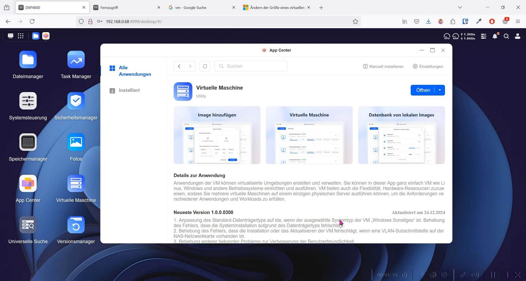Image resolution: width=526 pixels, height=281 pixels.
Task: Click the Aktualisiert am 24.12.2024 text
Action: (418, 213)
